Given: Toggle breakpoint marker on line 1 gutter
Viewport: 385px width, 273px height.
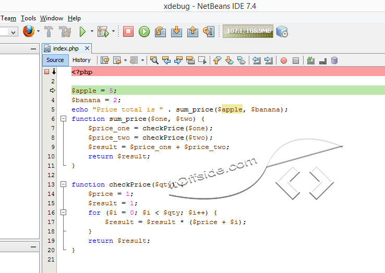Looking at the screenshot, I should click(x=46, y=71).
